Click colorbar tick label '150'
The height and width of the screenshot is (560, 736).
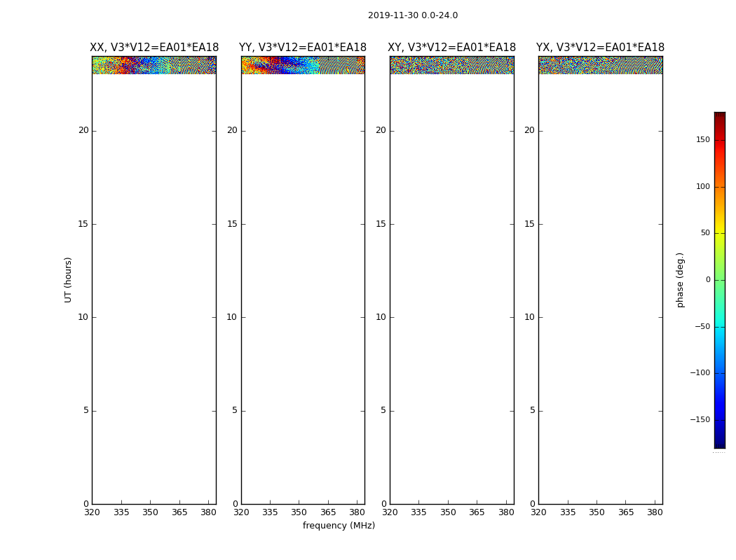(x=703, y=139)
